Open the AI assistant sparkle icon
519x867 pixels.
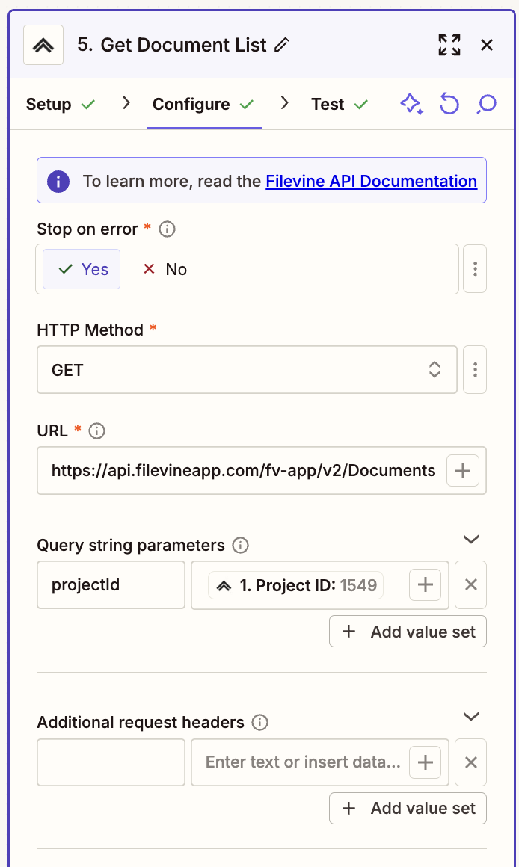(412, 105)
